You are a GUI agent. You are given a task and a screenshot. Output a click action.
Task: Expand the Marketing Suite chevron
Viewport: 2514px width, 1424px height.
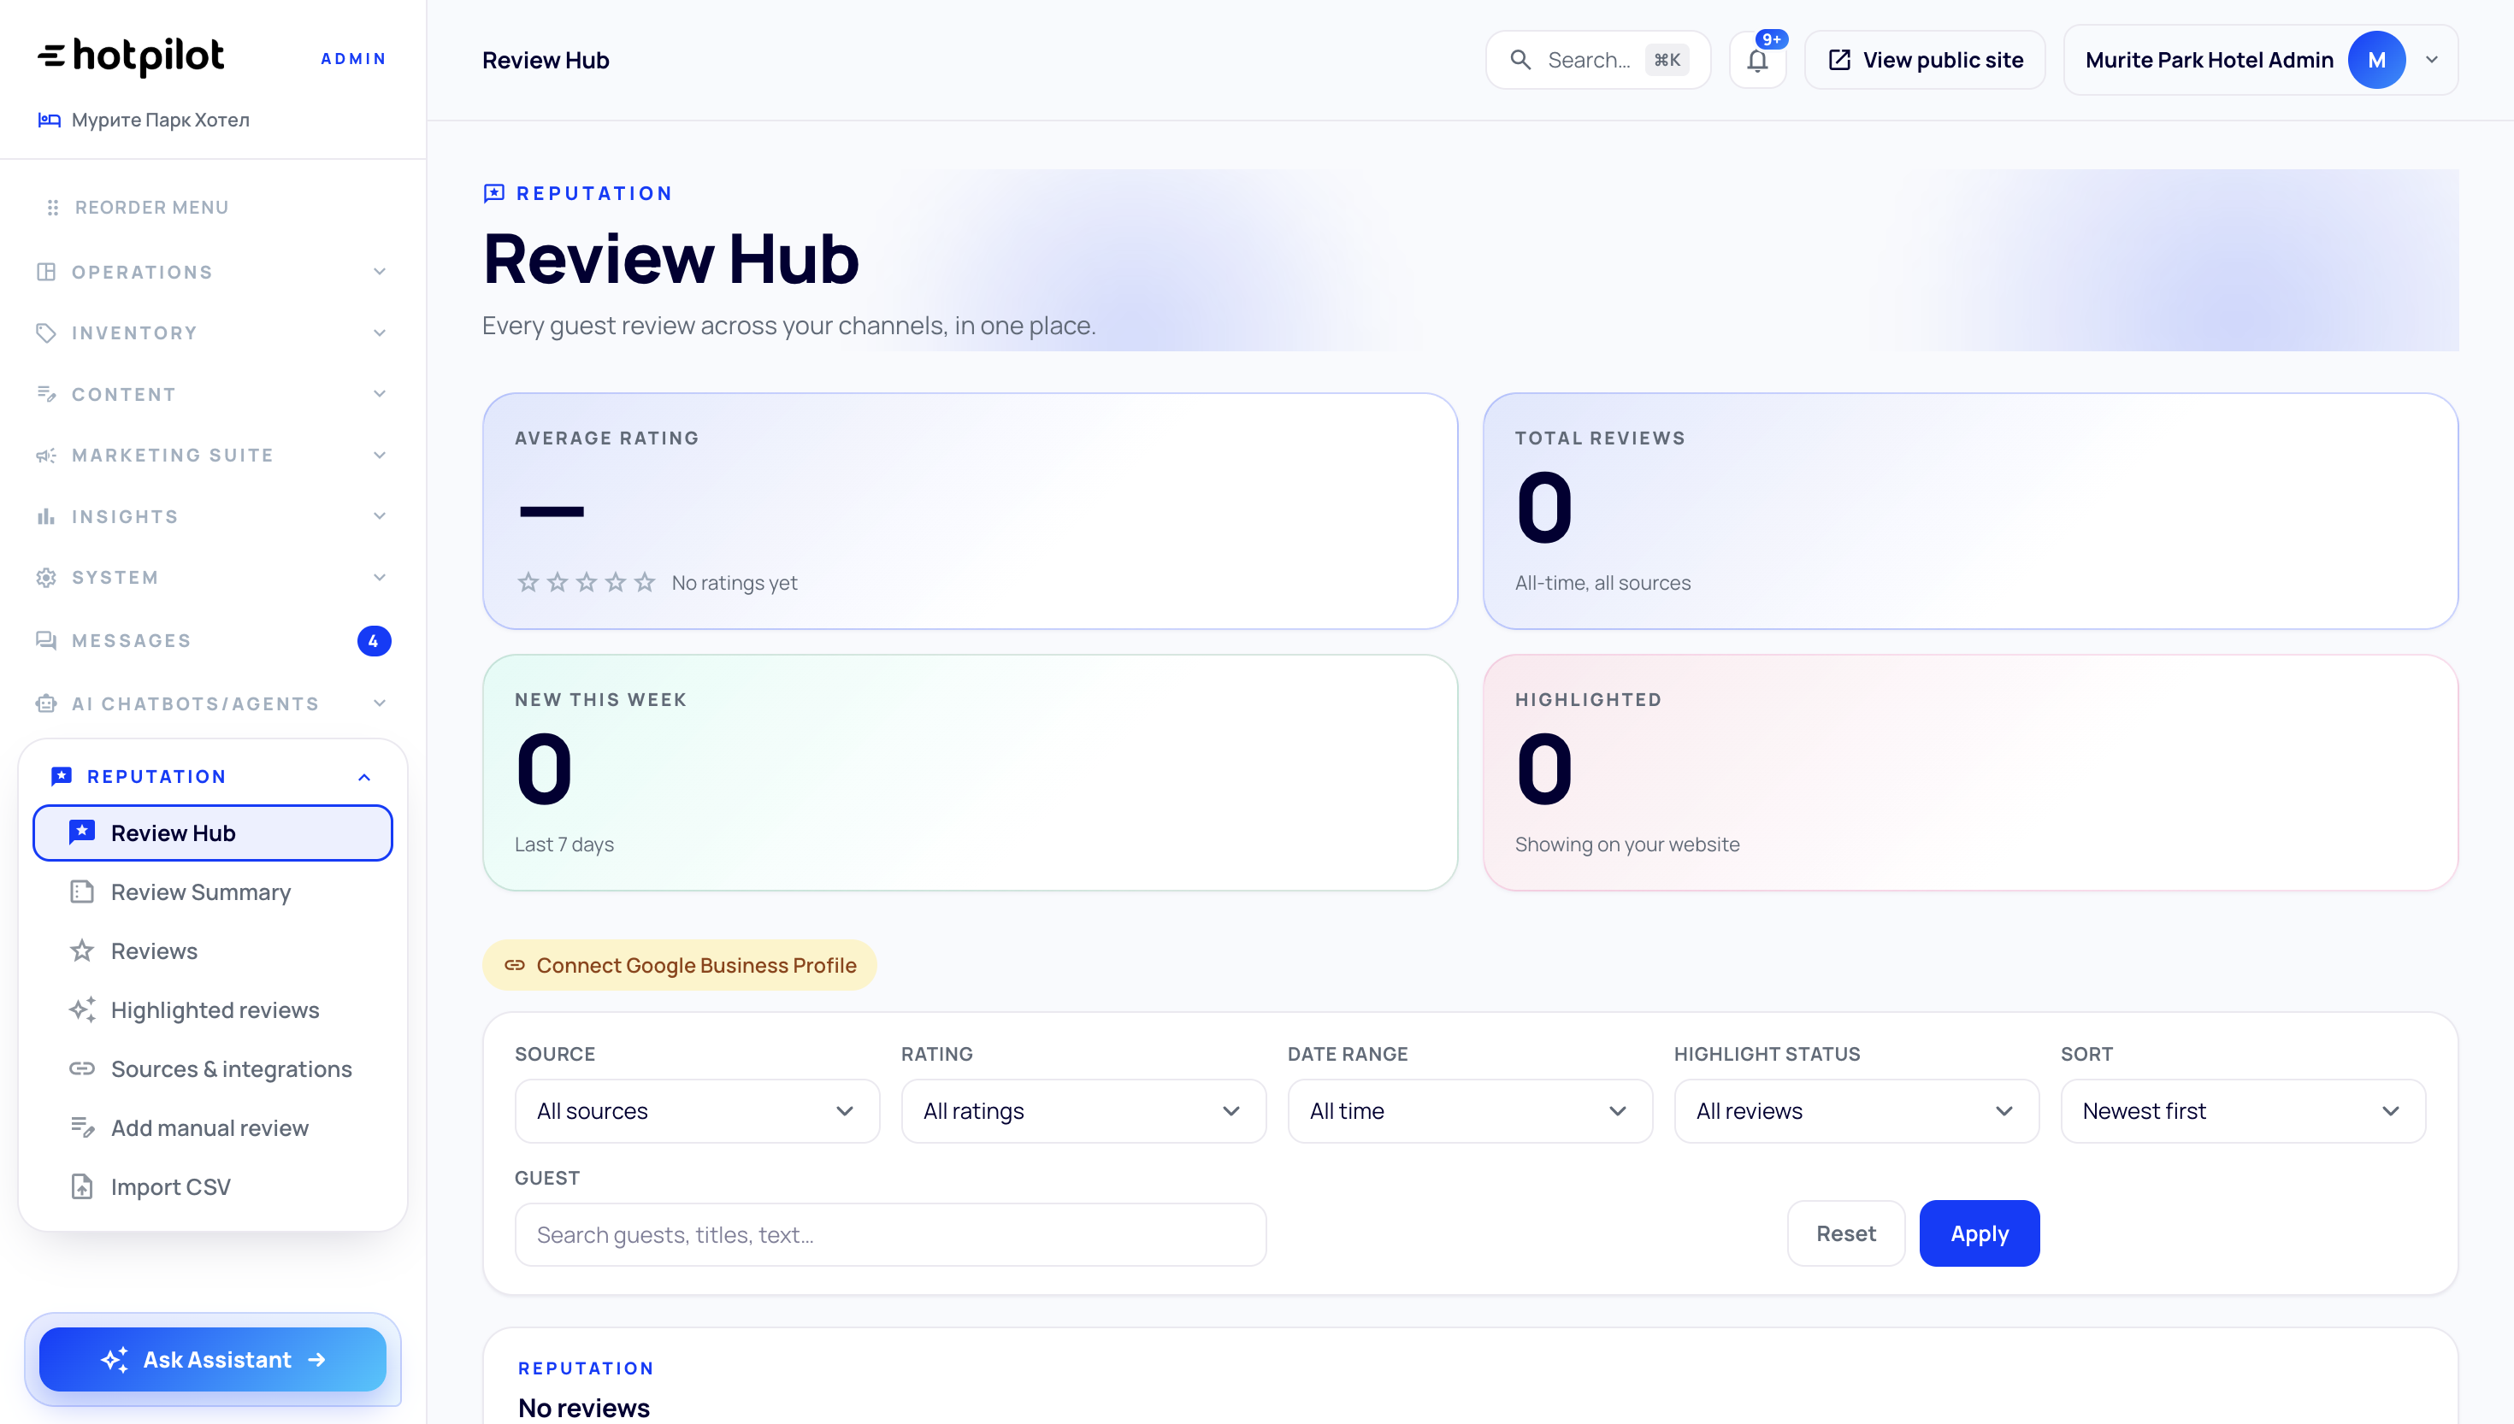tap(380, 455)
